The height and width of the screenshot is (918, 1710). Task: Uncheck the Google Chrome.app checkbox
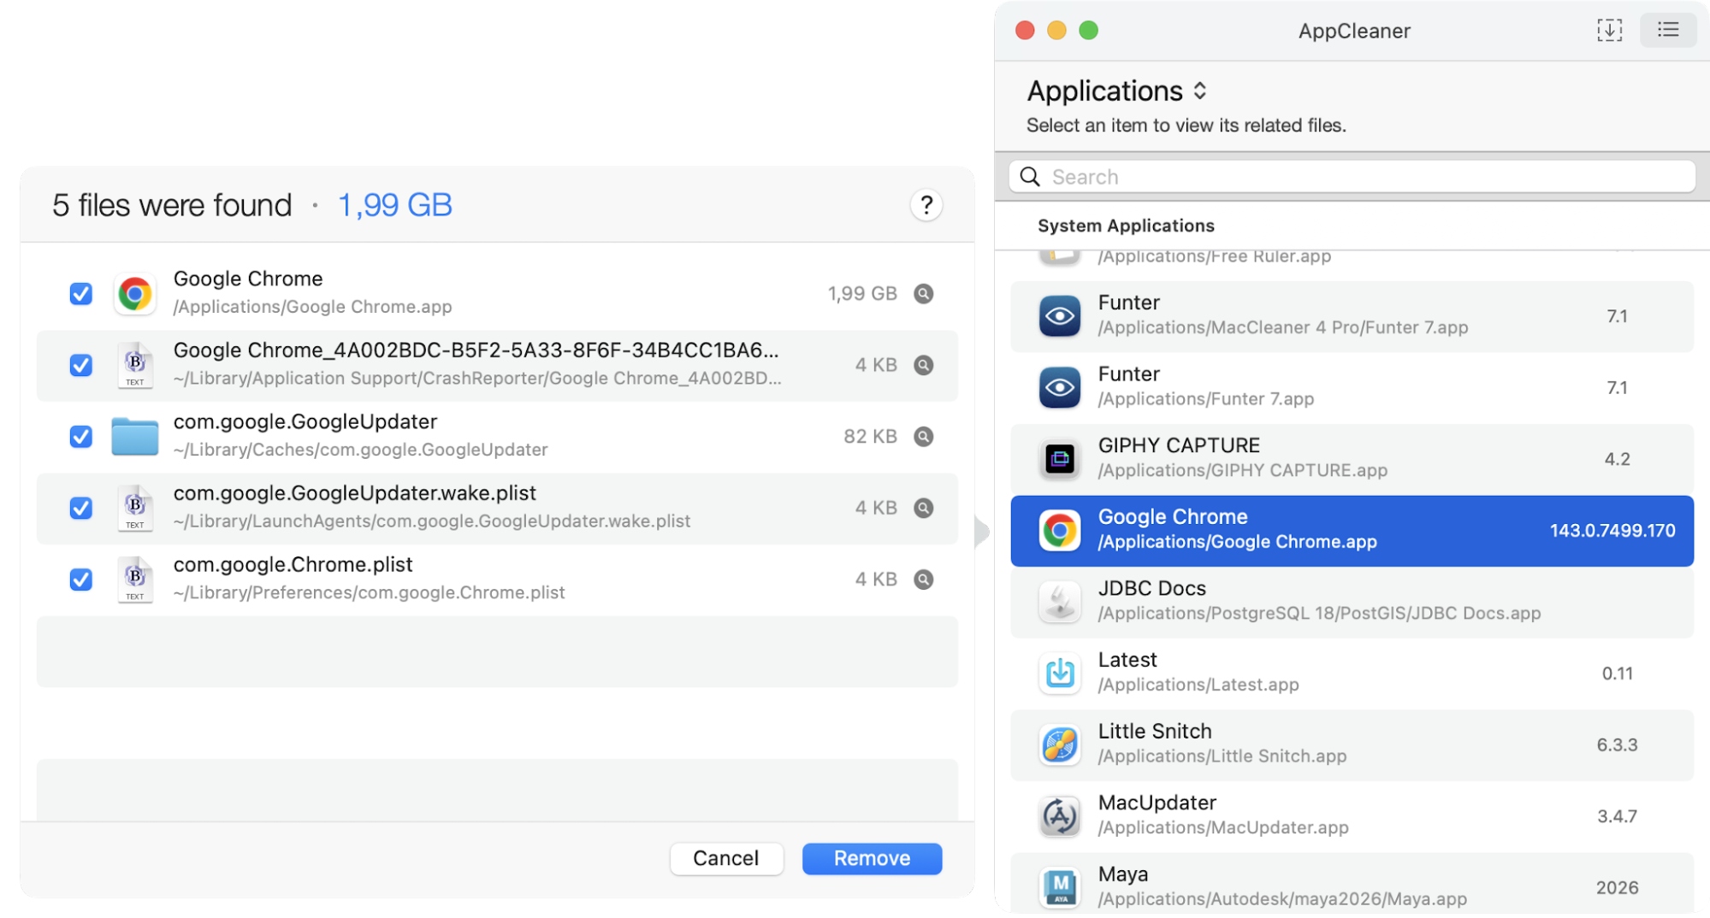point(81,294)
